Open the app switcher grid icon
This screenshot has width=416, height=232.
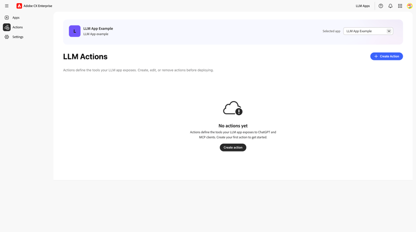click(x=400, y=6)
